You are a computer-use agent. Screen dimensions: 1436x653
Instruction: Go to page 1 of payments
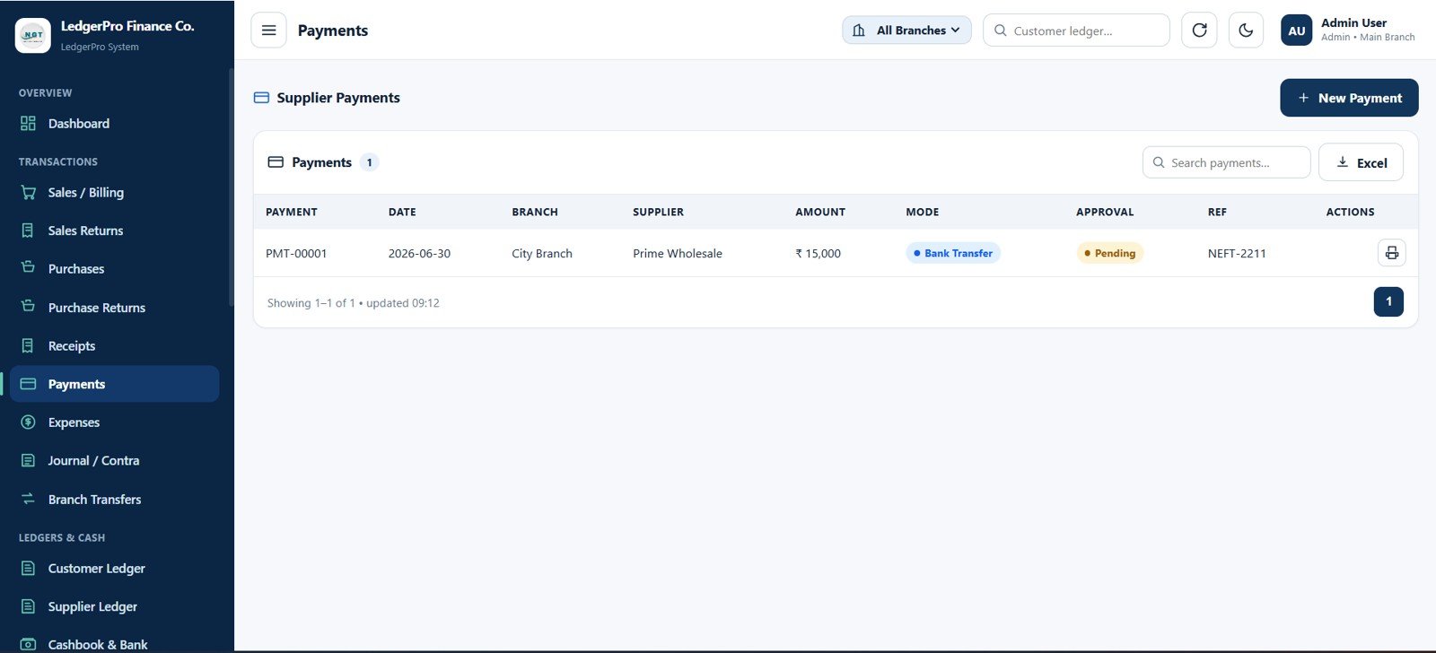pyautogui.click(x=1388, y=301)
